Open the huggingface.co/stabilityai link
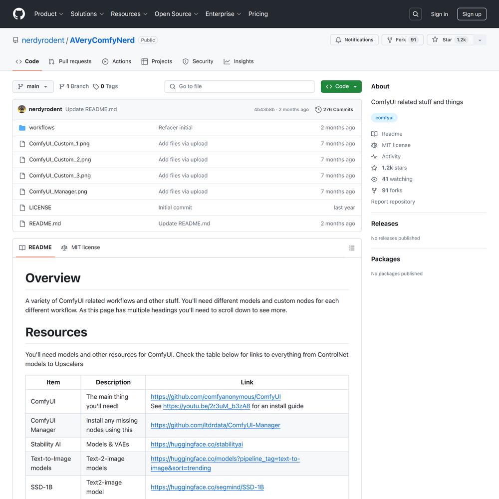 (197, 444)
